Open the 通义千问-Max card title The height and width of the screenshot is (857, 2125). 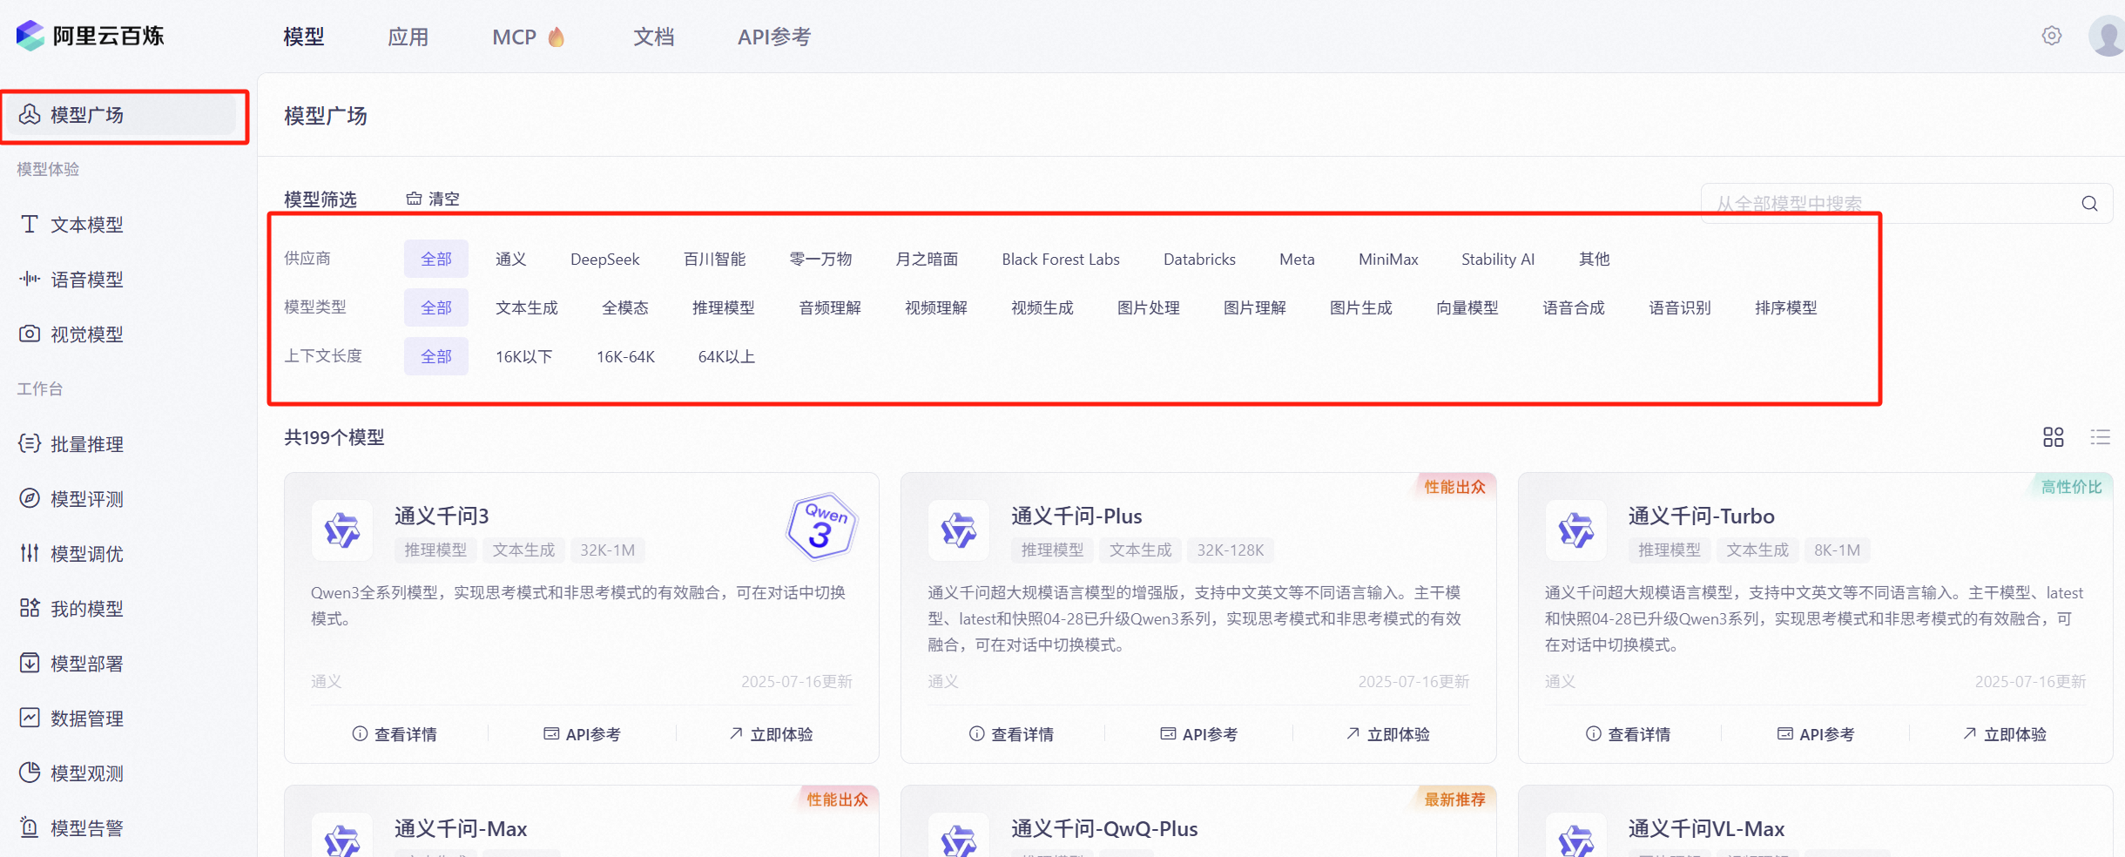pos(461,828)
